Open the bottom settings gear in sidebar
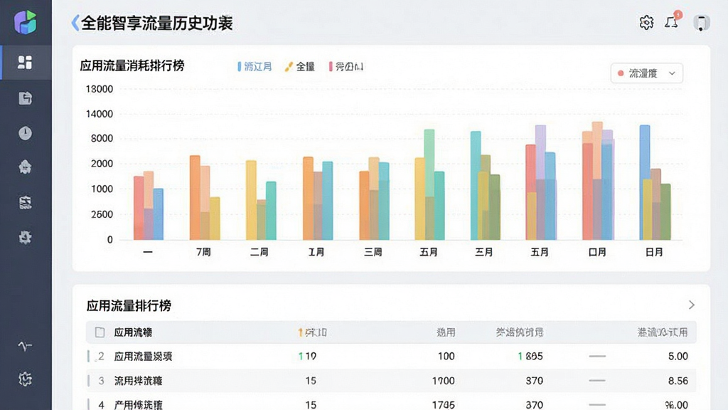The height and width of the screenshot is (410, 728). click(25, 379)
